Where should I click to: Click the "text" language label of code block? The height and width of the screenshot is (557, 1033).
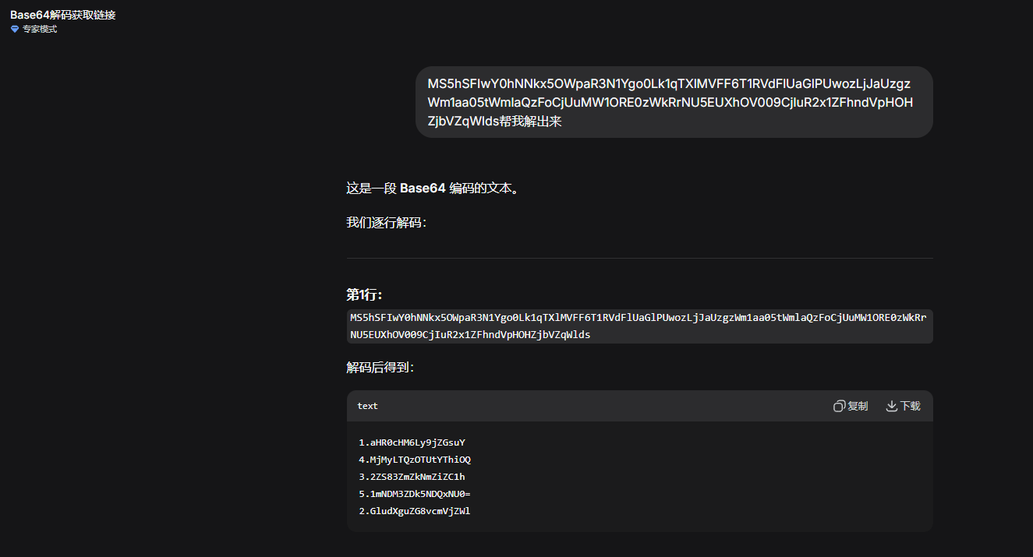367,406
